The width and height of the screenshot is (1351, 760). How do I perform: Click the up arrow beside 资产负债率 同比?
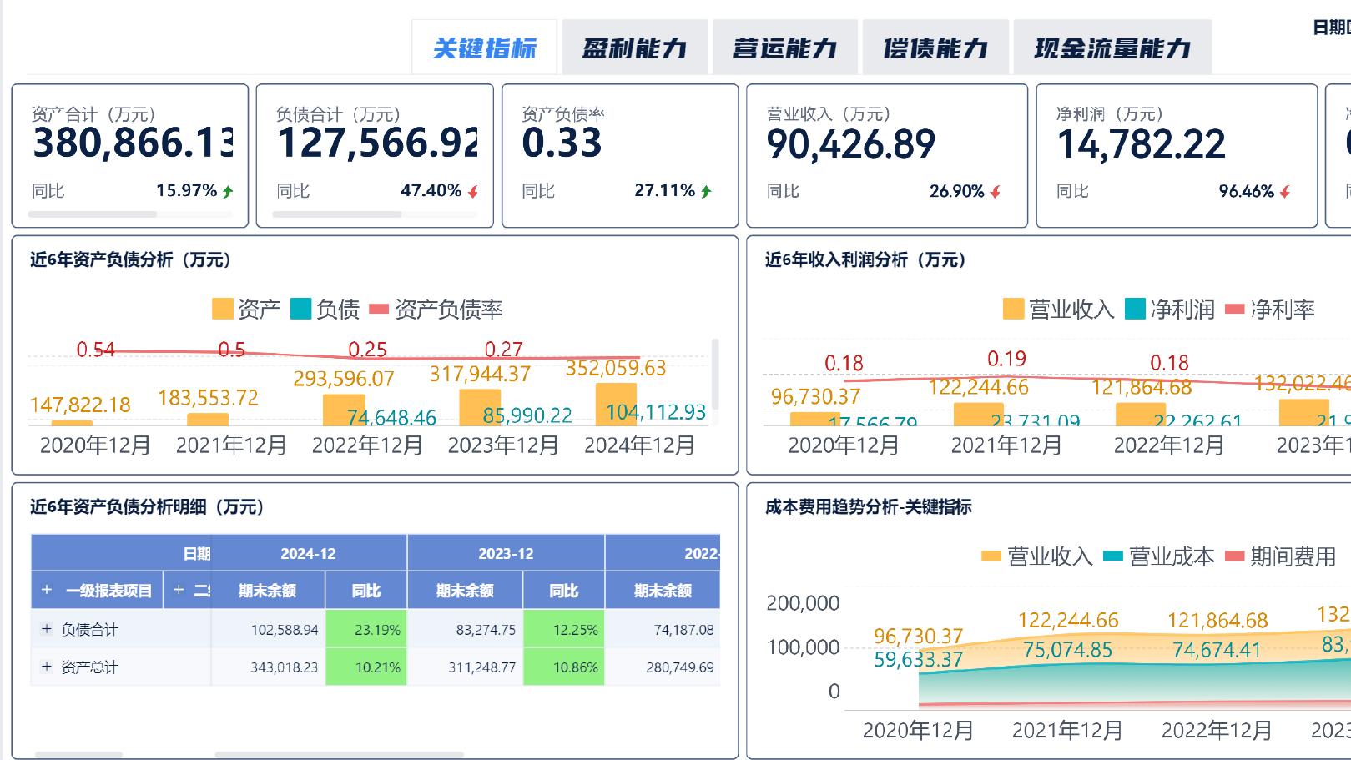[x=705, y=189]
